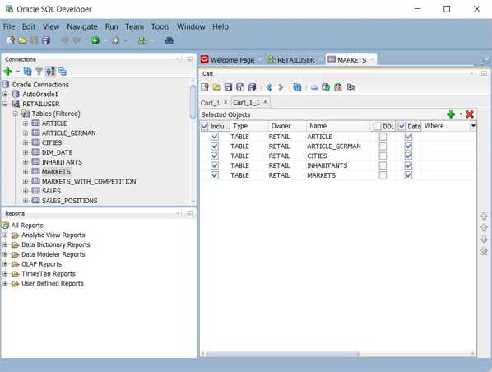
Task: Expand the ARTICLE table node
Action: point(26,123)
